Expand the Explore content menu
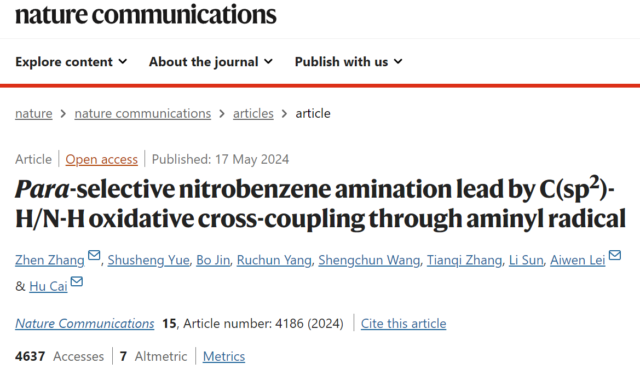This screenshot has height=369, width=640. tap(71, 62)
